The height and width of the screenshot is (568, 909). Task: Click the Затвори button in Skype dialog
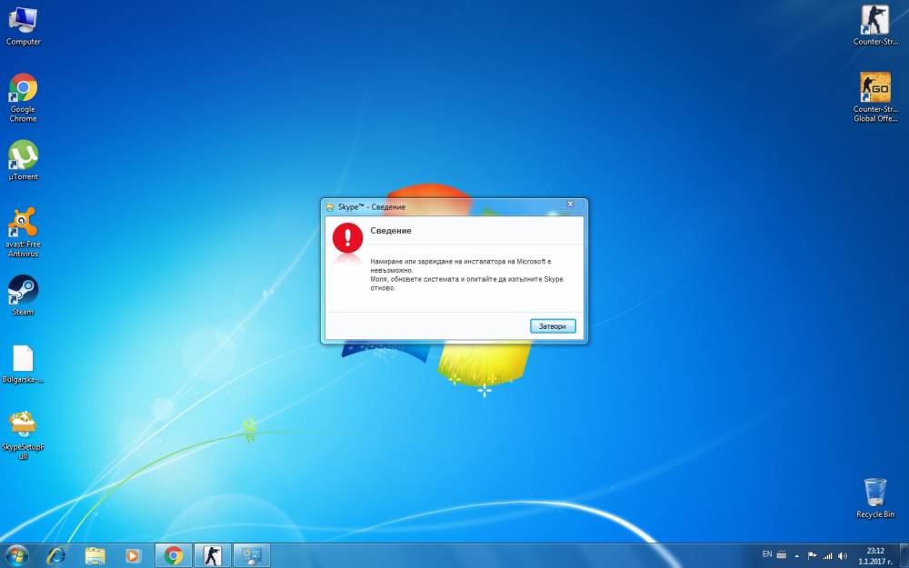click(x=553, y=326)
